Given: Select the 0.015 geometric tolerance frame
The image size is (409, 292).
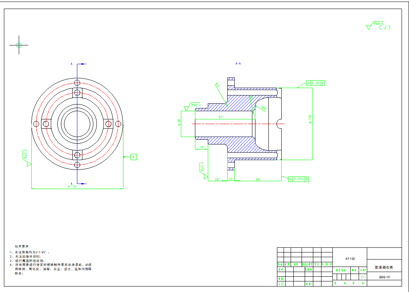Looking at the screenshot, I should pos(298,179).
